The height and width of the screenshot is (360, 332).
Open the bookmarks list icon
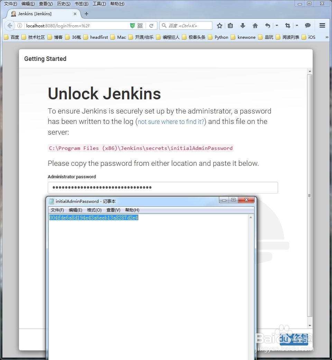230,26
